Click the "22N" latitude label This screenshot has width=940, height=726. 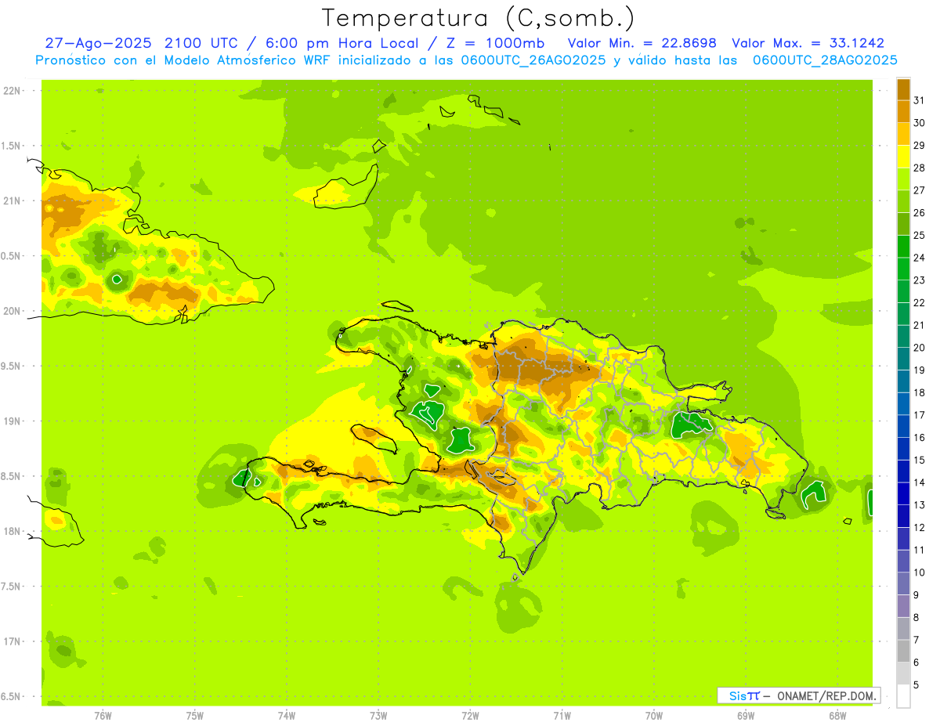pyautogui.click(x=11, y=91)
